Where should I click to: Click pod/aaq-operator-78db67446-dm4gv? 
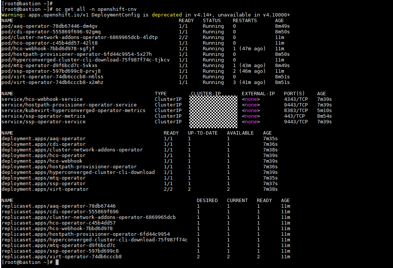click(49, 26)
